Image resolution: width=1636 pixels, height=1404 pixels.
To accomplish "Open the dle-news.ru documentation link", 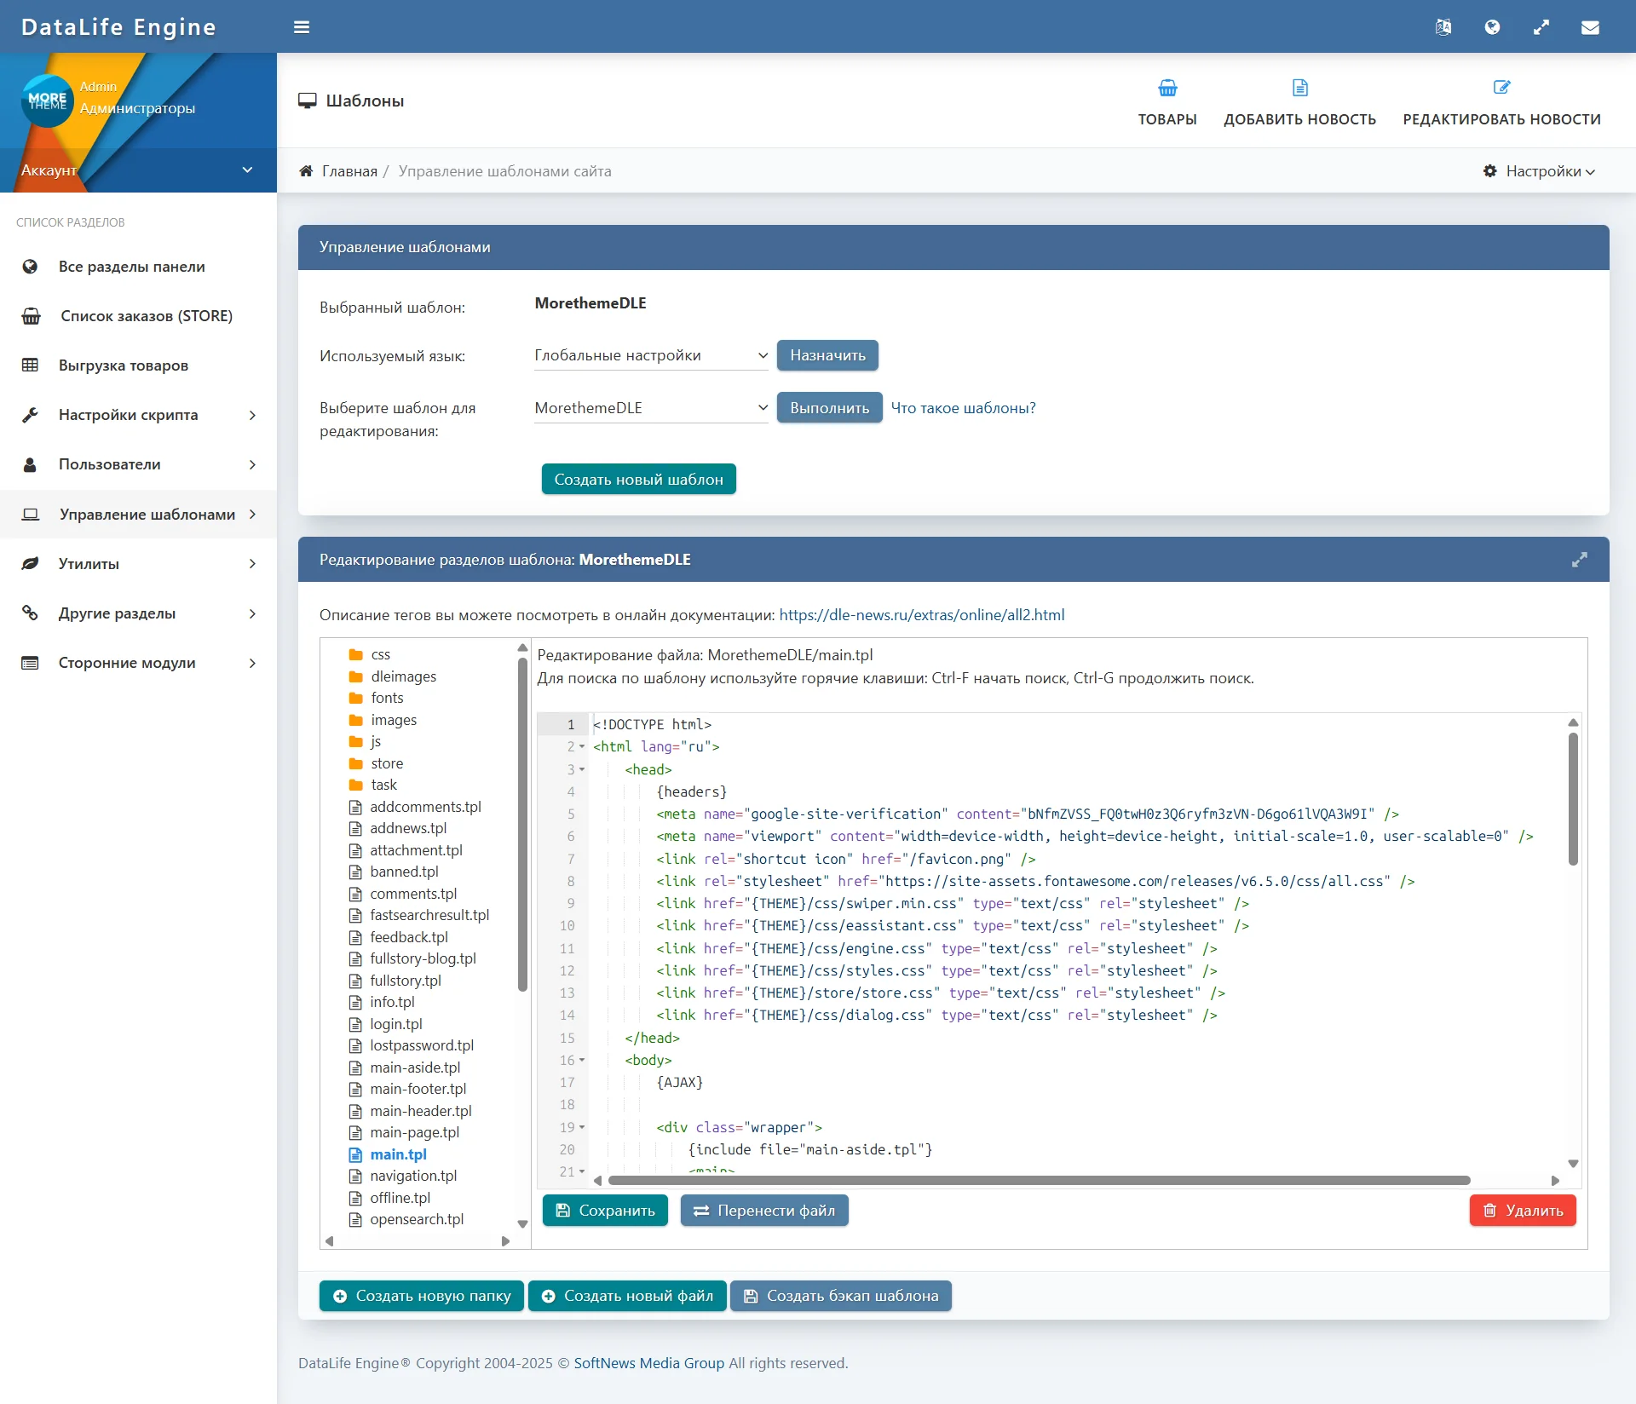I will point(921,615).
